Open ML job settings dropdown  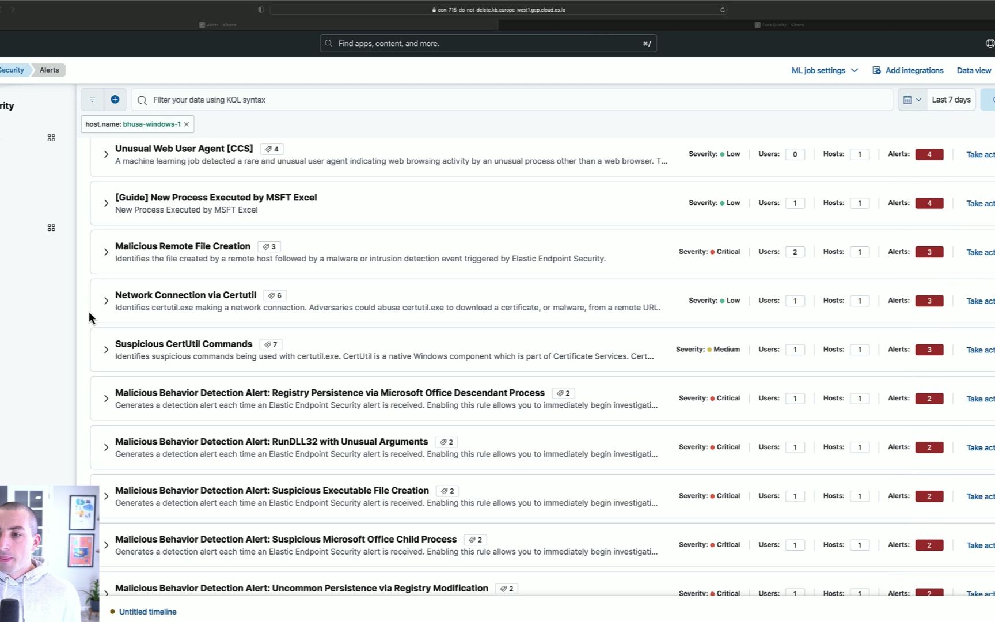[x=825, y=70]
